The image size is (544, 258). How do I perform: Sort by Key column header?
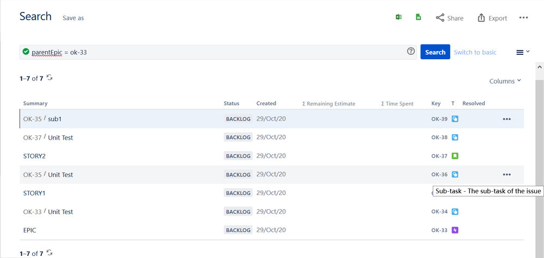pyautogui.click(x=436, y=103)
